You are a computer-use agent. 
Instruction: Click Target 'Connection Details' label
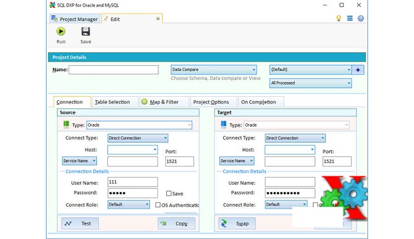[245, 171]
